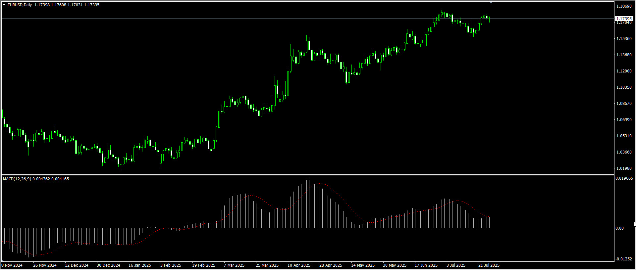Viewport: 636px width, 270px height.
Task: Click the 17 Jun 2025 date label
Action: point(426,265)
